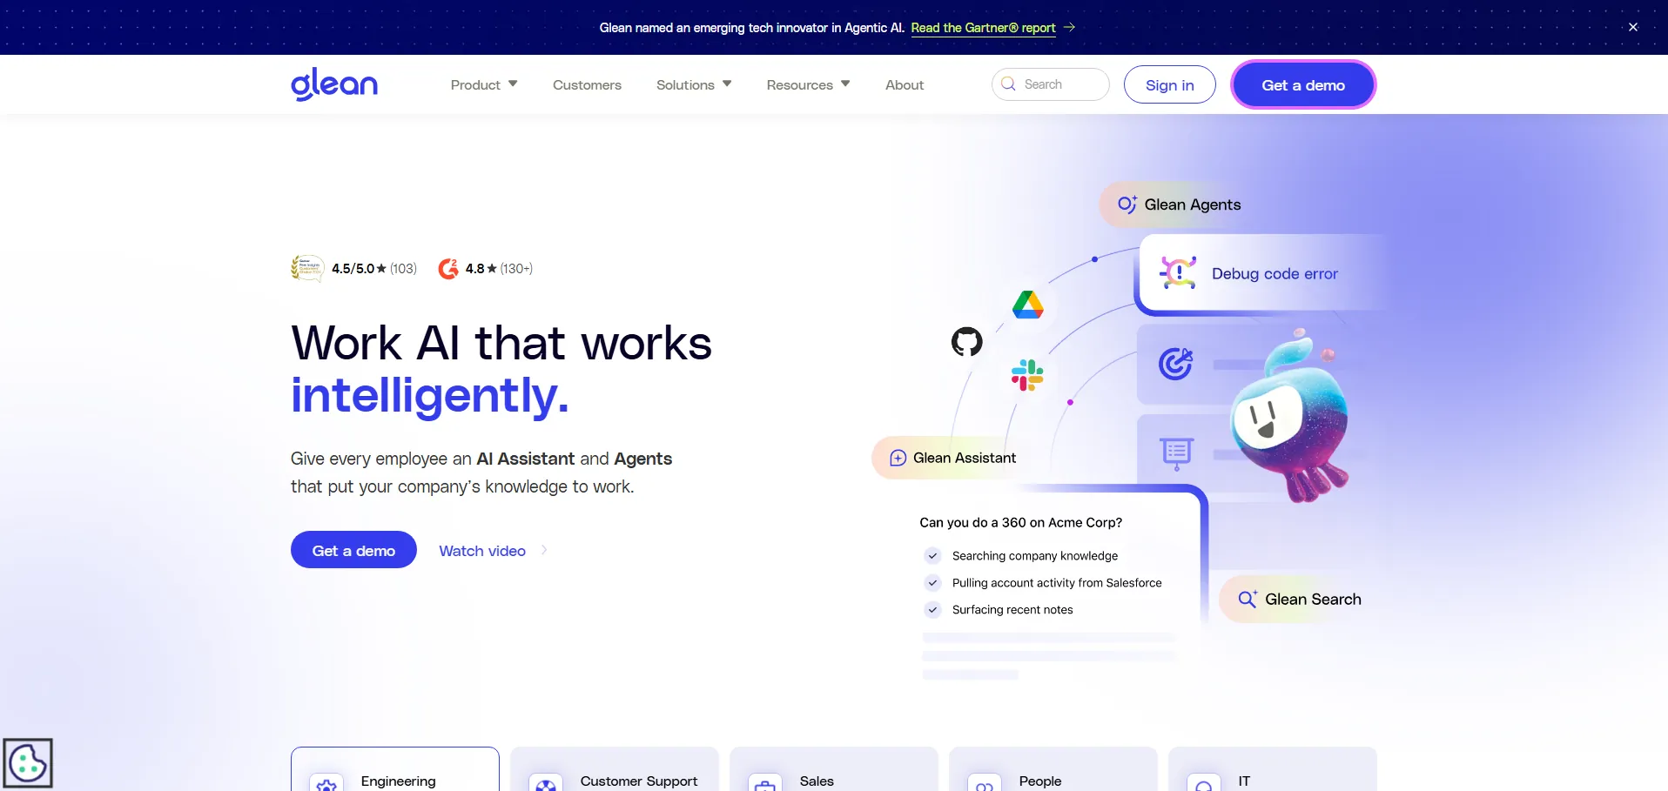The image size is (1668, 791).
Task: Click the Glean Search magnifier icon
Action: [1248, 599]
